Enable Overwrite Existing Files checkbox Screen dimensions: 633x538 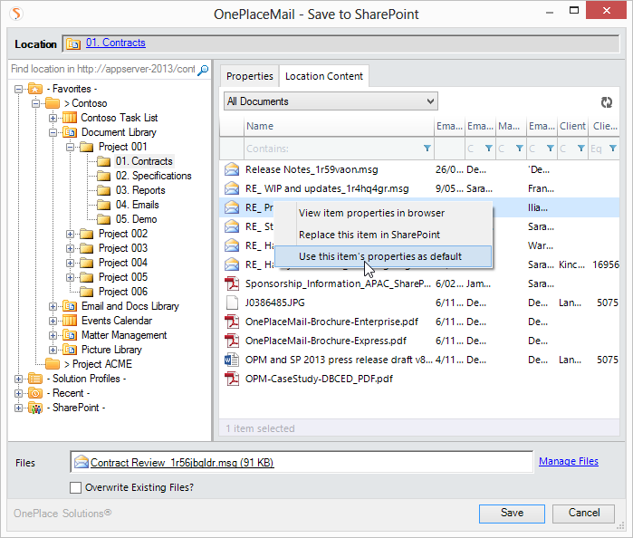[76, 487]
